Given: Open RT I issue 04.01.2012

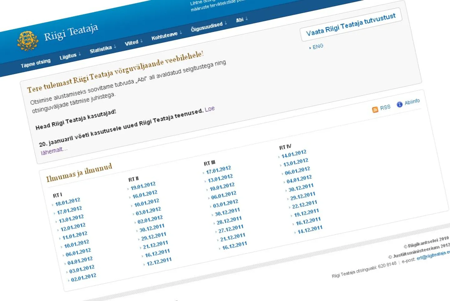Looking at the screenshot, I should (80, 261).
